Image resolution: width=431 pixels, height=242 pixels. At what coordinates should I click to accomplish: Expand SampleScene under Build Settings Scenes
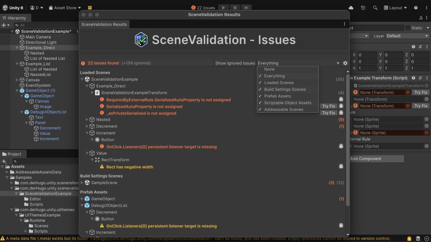[82, 183]
